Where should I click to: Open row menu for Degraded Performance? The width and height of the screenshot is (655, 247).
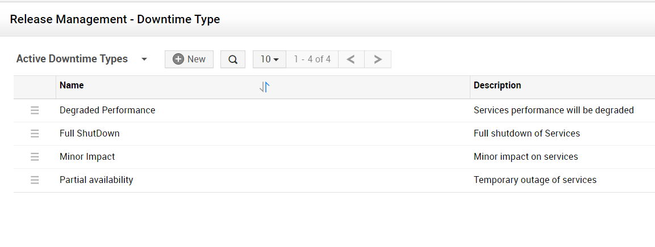coord(35,110)
